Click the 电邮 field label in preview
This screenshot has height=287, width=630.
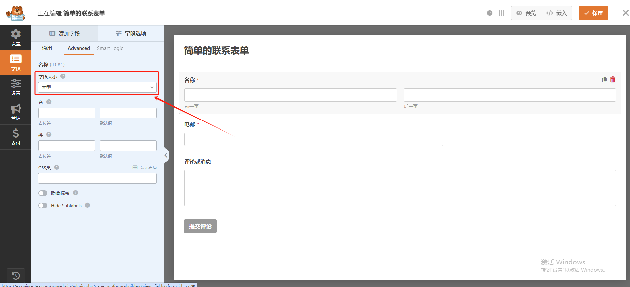(190, 124)
